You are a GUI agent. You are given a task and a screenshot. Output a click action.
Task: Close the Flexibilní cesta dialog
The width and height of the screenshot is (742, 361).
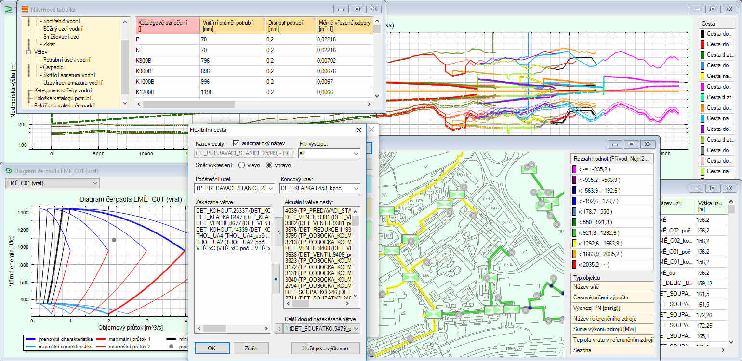click(x=358, y=130)
